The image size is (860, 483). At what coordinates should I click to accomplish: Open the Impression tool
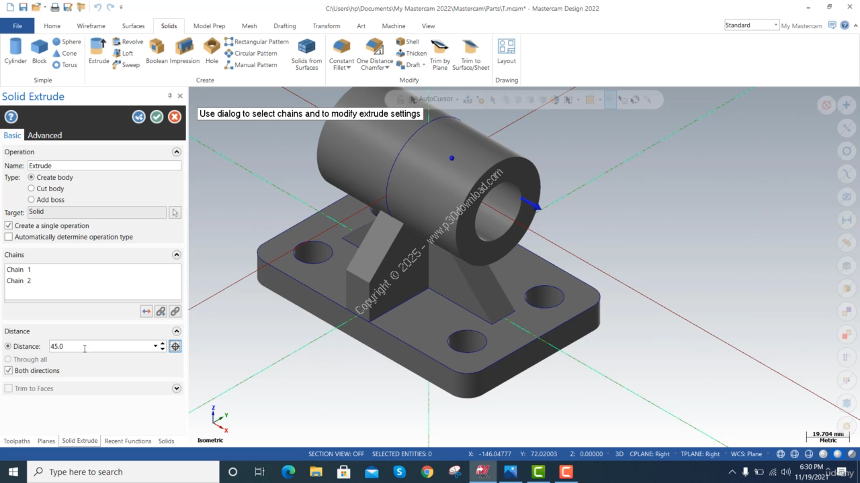pos(184,52)
